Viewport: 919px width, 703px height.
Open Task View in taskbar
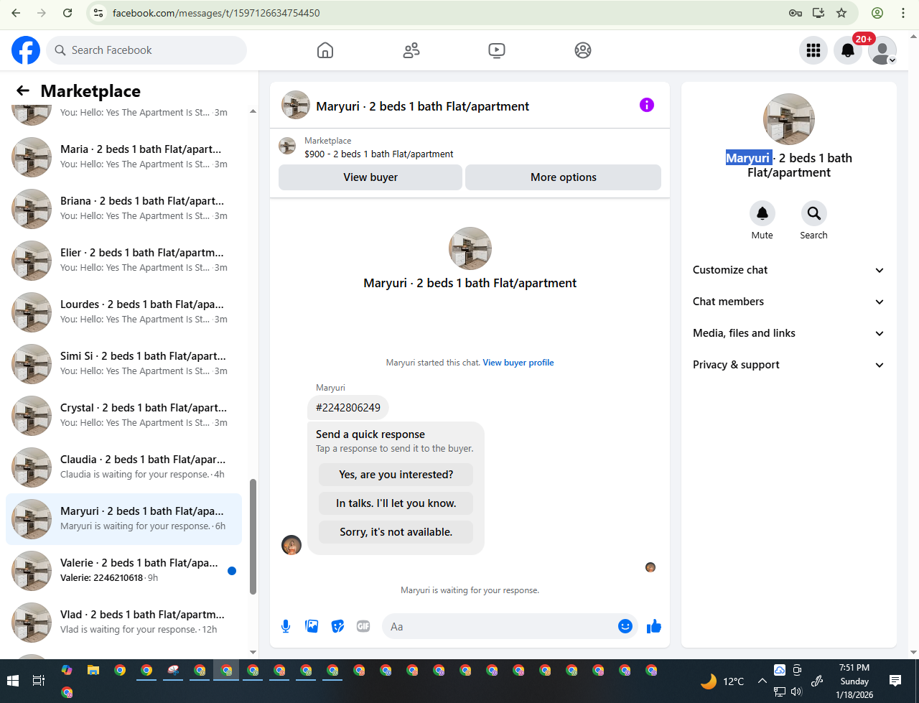pos(39,680)
